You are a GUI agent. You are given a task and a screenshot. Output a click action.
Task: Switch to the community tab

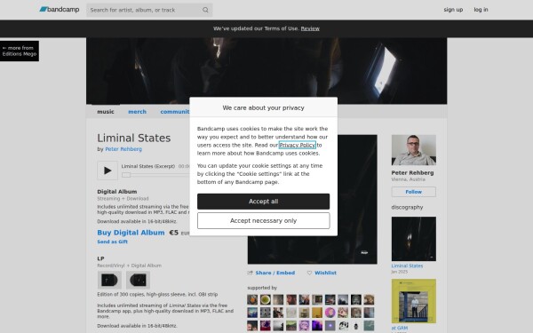tap(175, 112)
